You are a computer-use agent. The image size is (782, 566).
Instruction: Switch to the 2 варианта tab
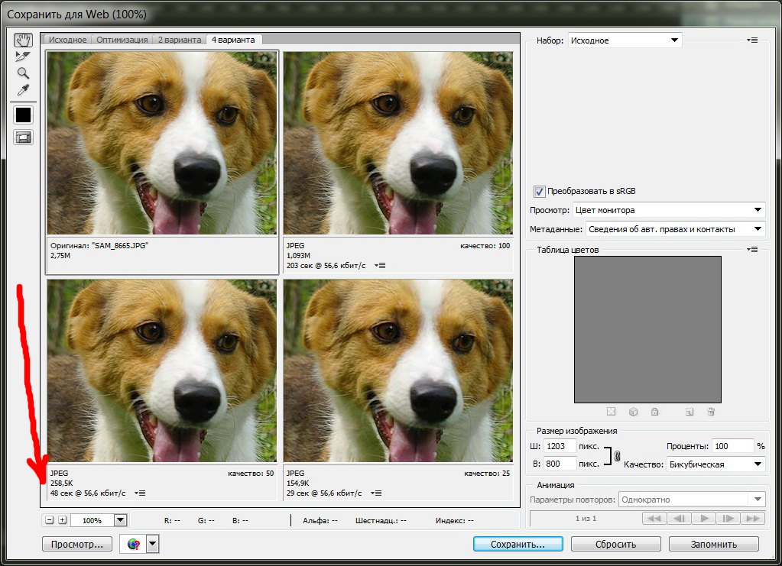[180, 40]
